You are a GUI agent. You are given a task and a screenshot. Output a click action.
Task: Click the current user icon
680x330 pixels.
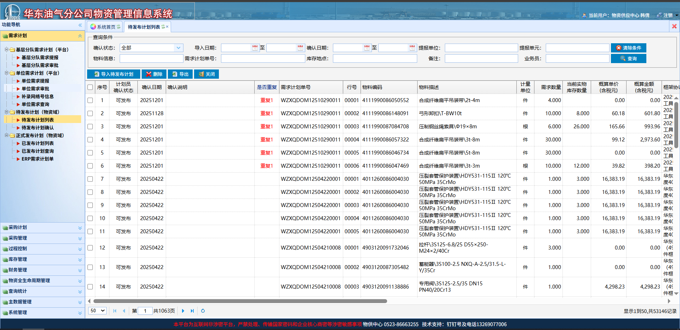pos(584,15)
